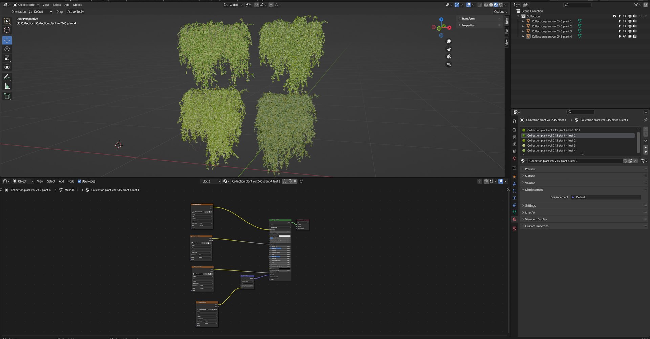Viewport: 650px width, 339px height.
Task: Disable render camera for plant 2
Action: [635, 26]
